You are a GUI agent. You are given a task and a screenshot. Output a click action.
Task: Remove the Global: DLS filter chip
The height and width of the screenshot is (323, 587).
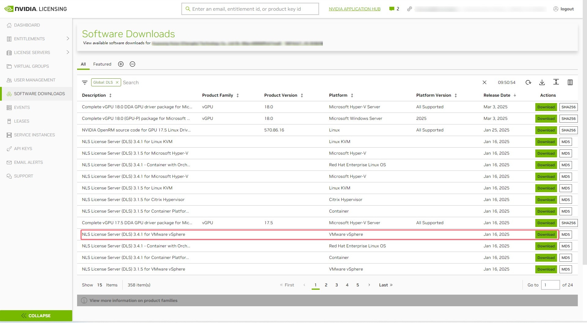point(117,82)
